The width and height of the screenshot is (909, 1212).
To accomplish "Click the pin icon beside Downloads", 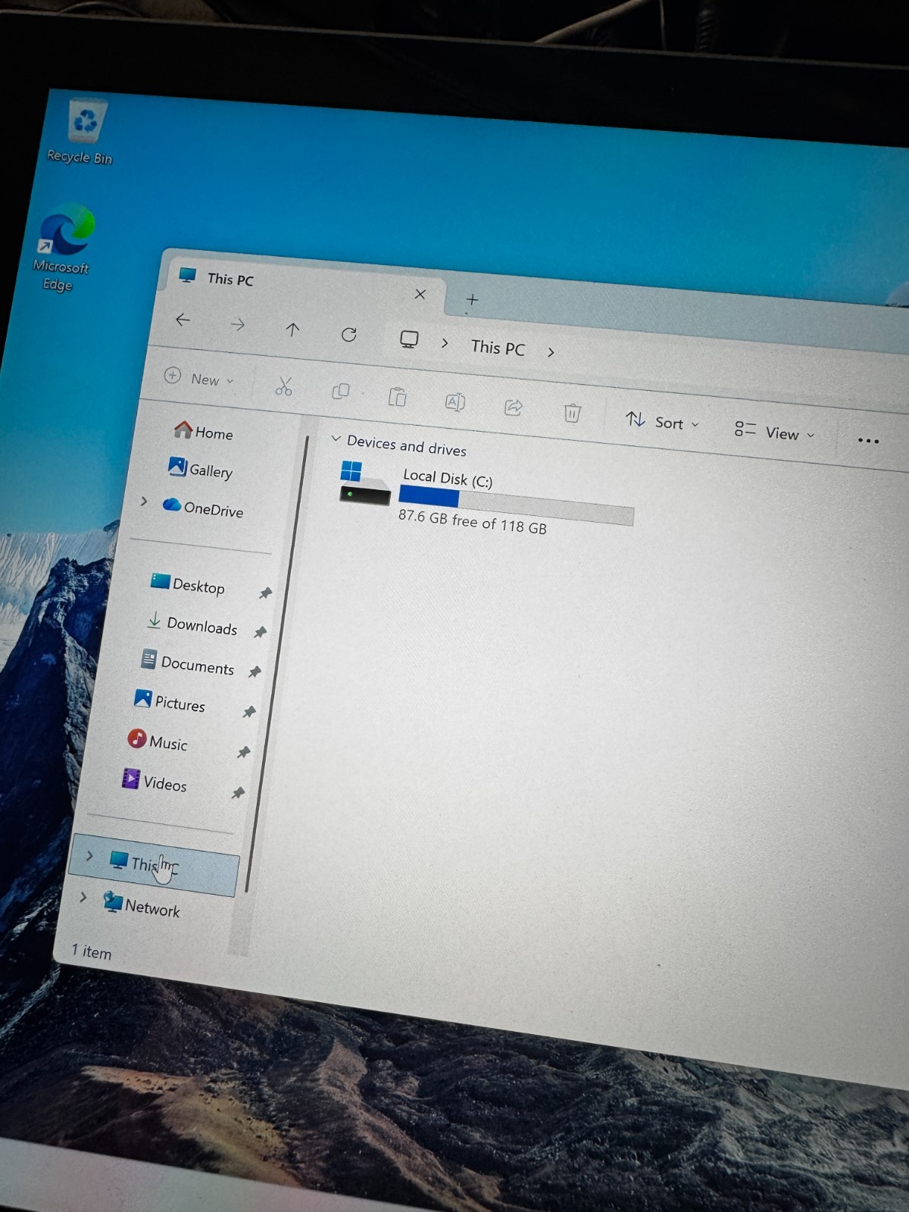I will 260,632.
